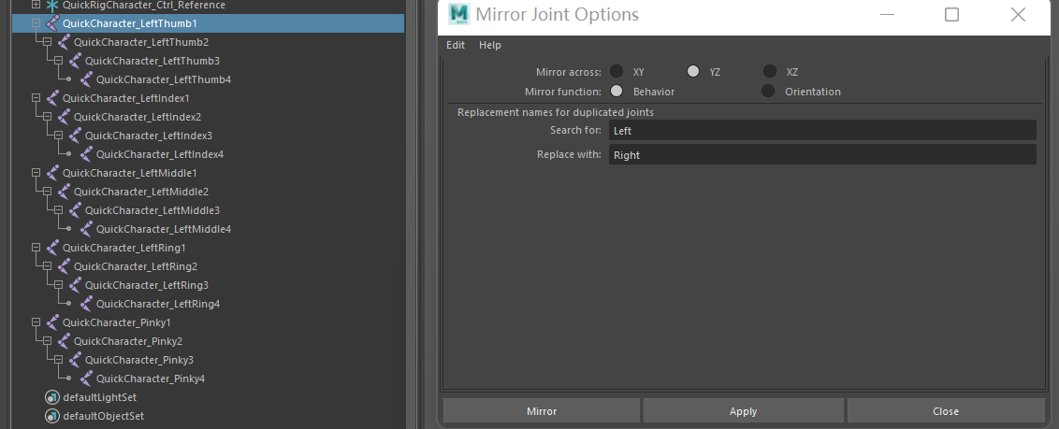Click joint icon of QuickCharacter_LeftIndex2
Screen dimensions: 1059x429
pyautogui.click(x=64, y=117)
